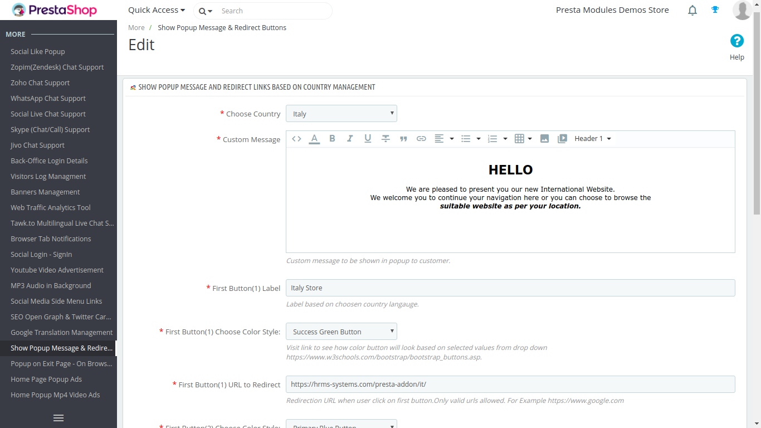Open Banners Management from the sidebar
This screenshot has height=428, width=761.
[46, 192]
